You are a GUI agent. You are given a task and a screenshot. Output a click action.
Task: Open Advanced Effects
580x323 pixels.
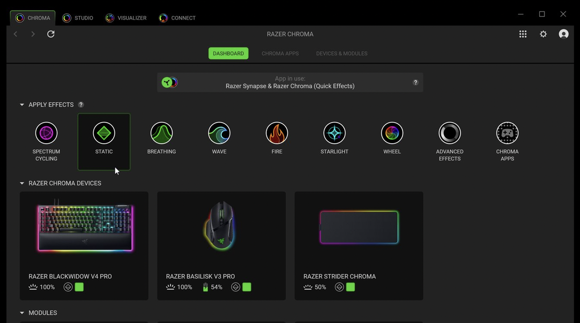[x=449, y=133]
